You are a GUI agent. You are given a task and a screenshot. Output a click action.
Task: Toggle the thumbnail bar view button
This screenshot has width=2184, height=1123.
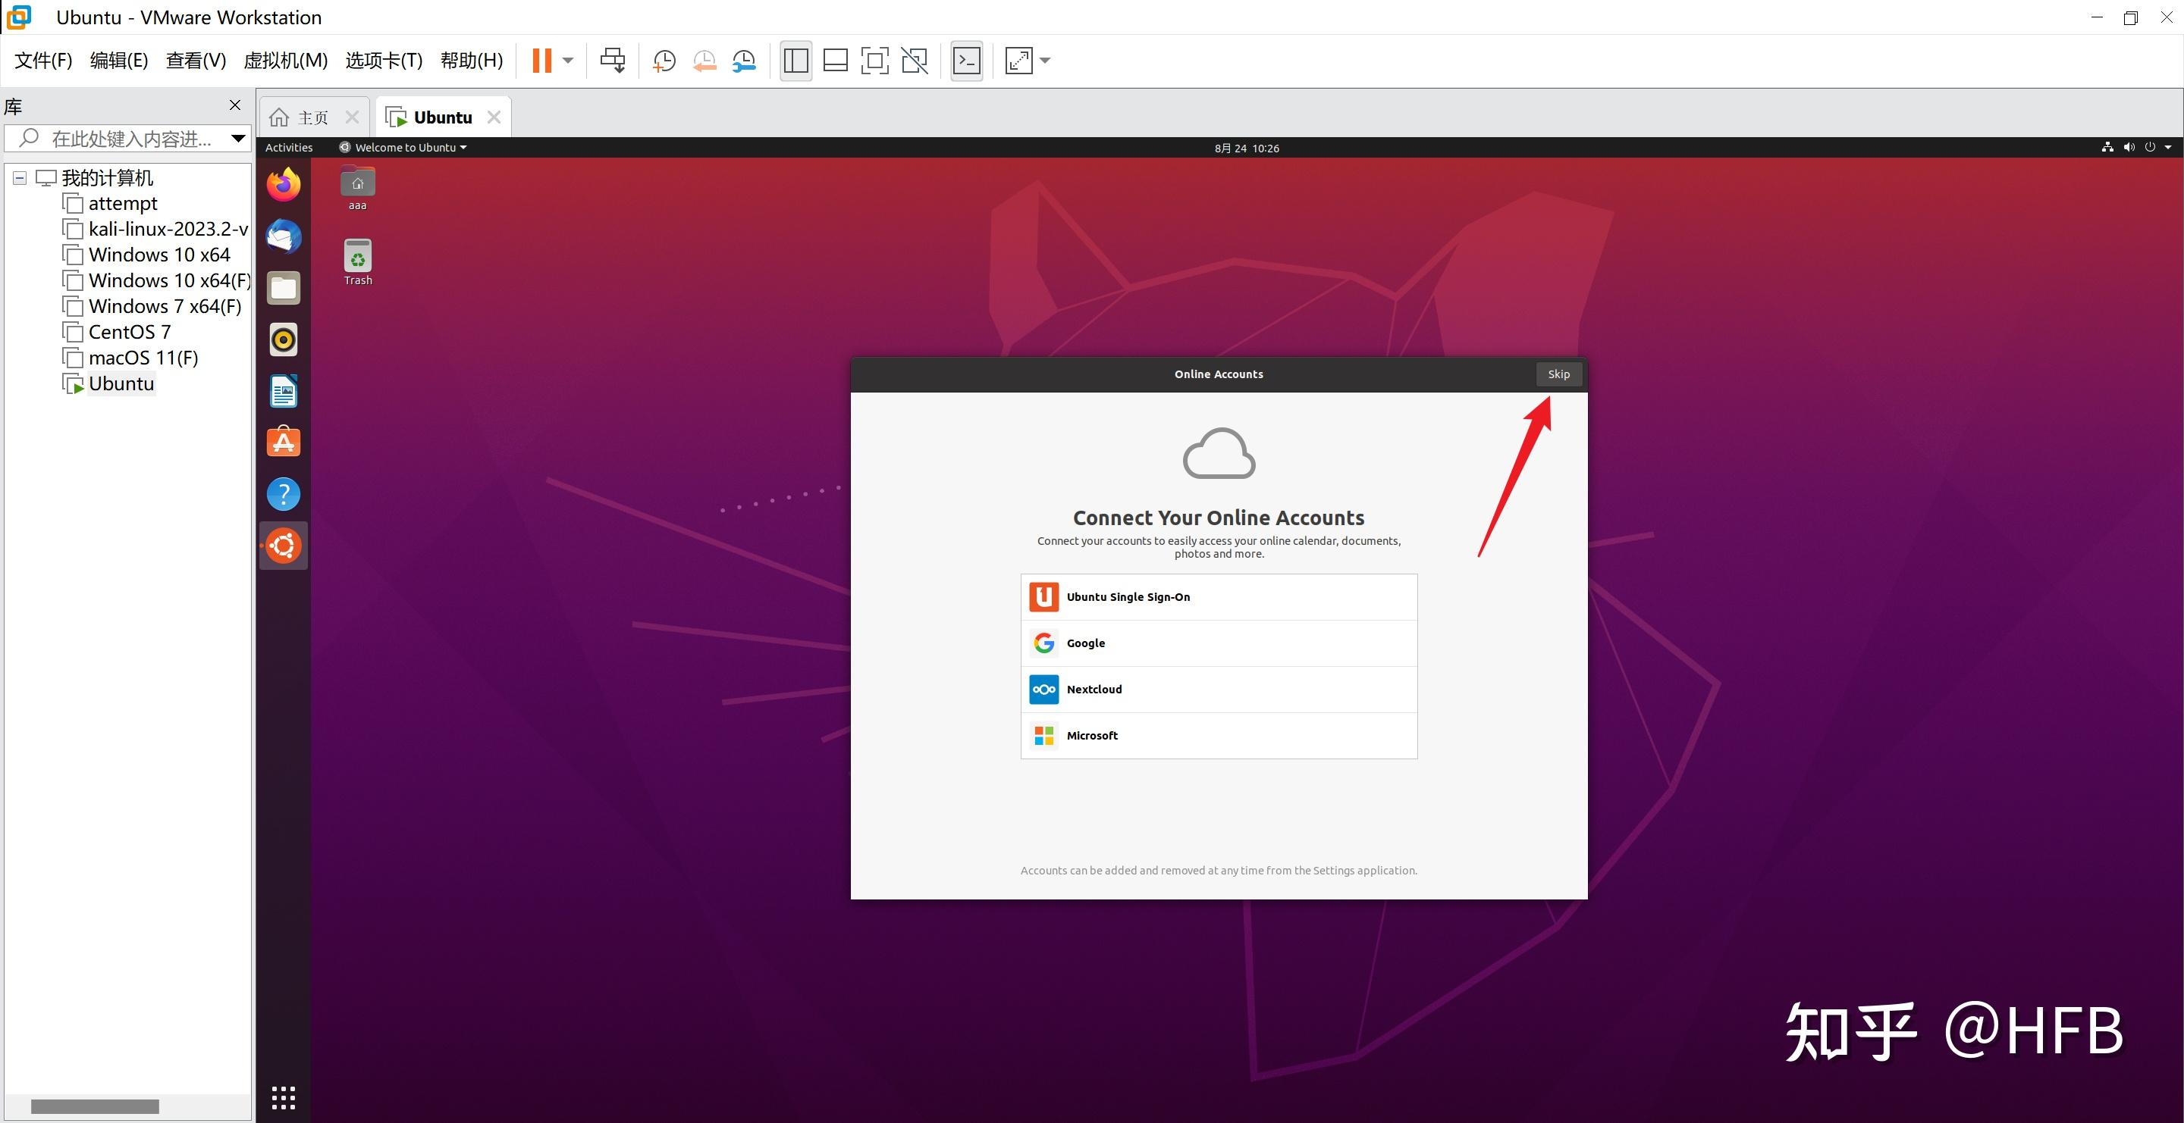pos(835,60)
